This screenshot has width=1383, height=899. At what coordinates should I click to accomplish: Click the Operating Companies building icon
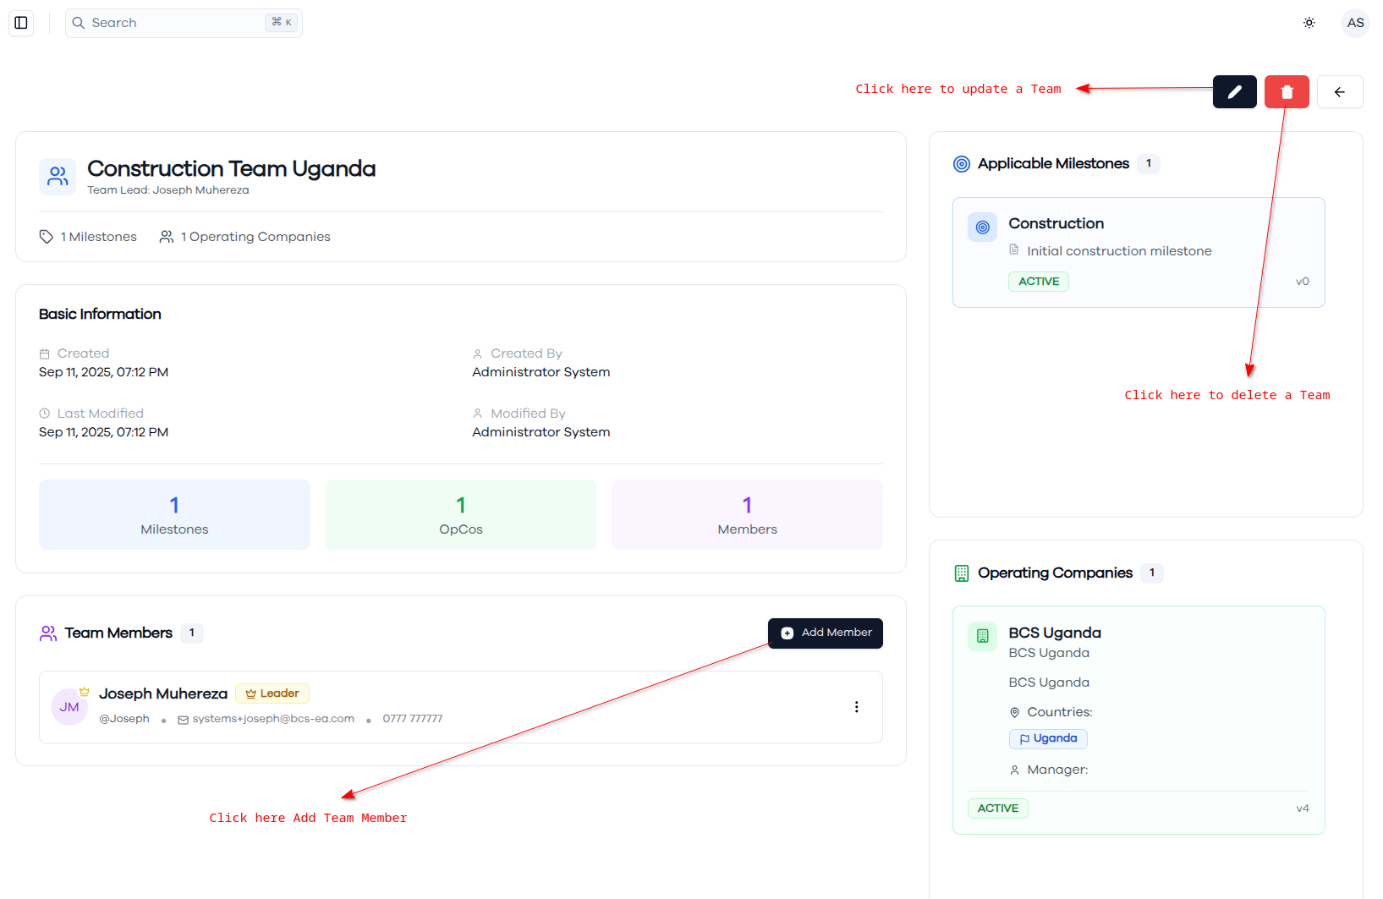pos(962,573)
